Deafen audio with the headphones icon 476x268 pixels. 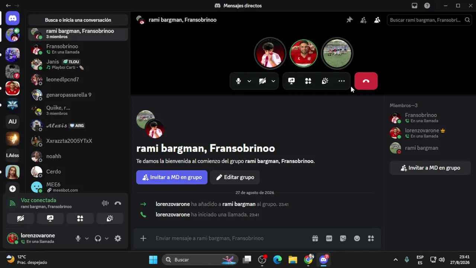tap(98, 239)
